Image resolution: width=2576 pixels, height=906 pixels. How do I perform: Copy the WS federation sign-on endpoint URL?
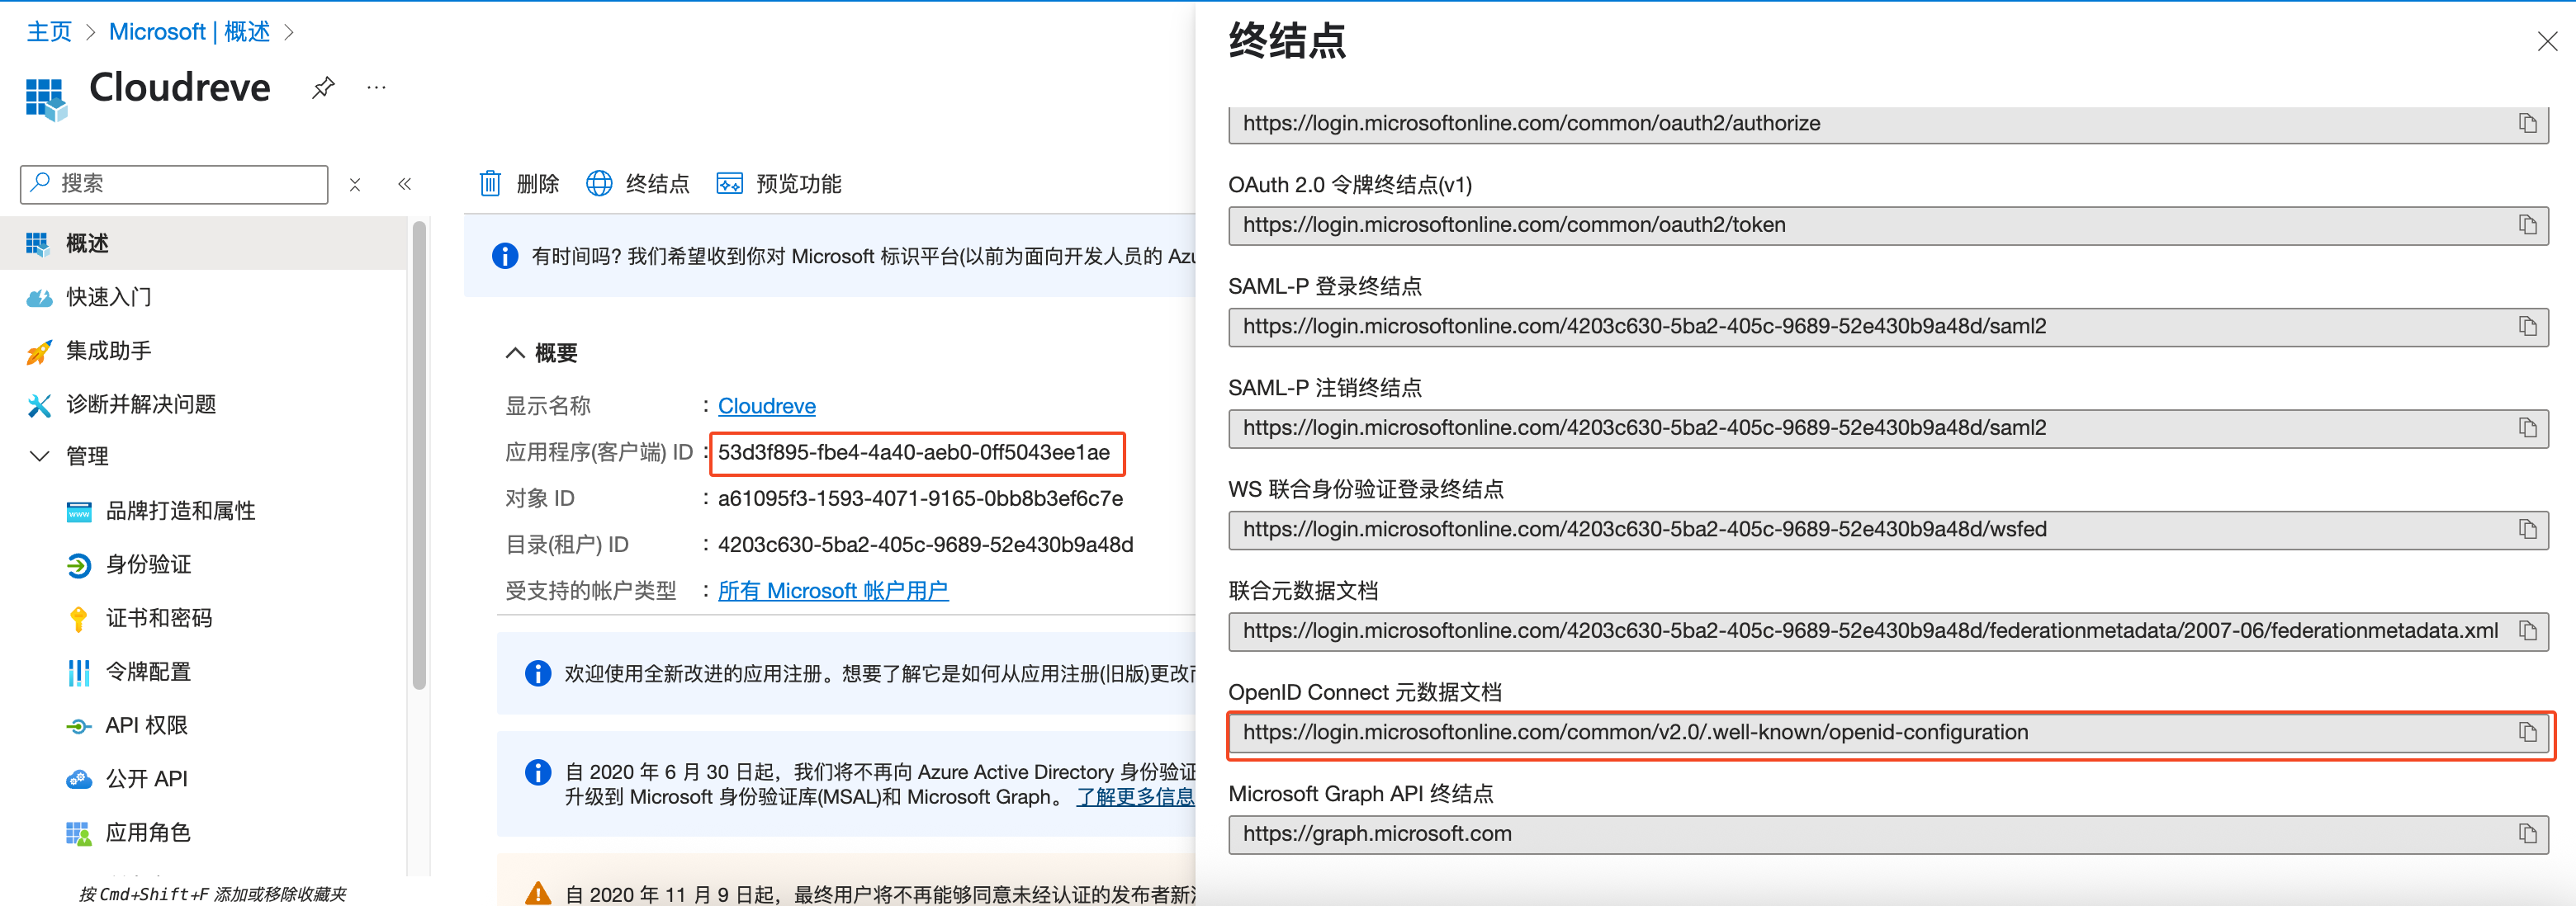2527,530
